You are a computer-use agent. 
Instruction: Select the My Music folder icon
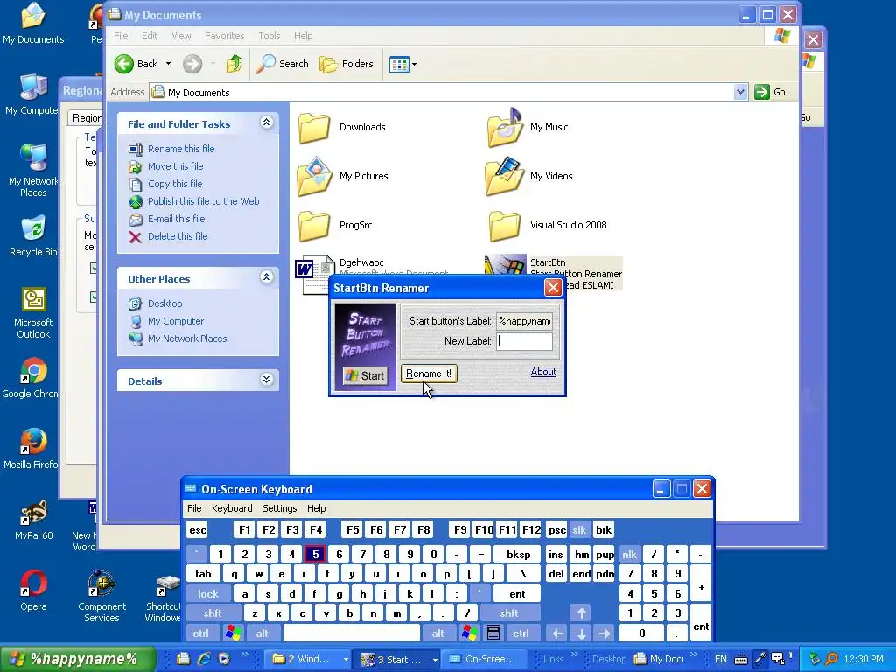(505, 128)
